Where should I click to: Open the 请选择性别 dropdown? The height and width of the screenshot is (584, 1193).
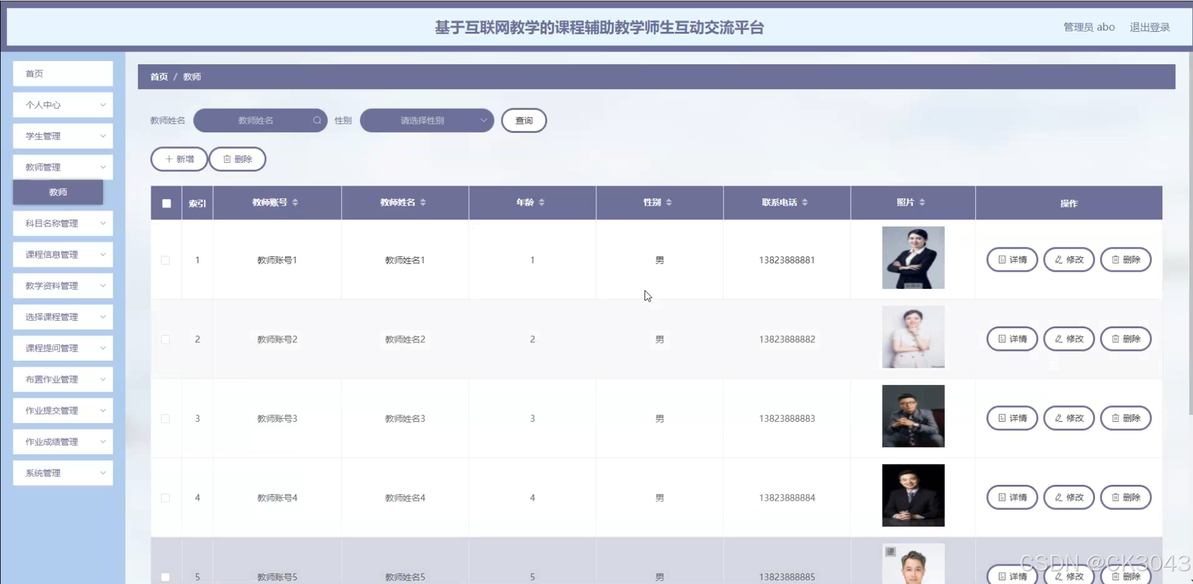[x=427, y=120]
